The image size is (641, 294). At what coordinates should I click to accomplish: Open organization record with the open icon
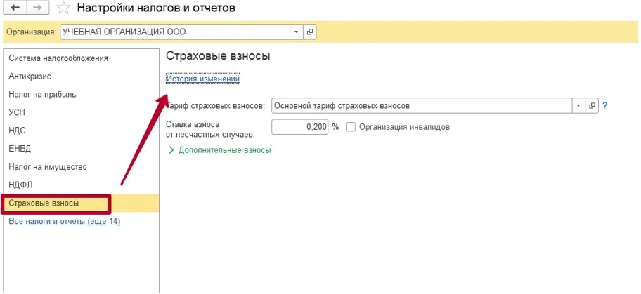coord(309,32)
